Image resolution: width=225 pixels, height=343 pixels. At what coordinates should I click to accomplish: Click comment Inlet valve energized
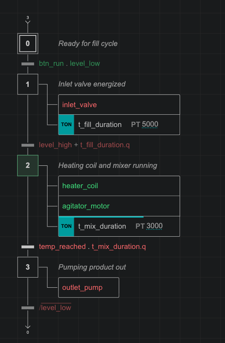click(92, 84)
